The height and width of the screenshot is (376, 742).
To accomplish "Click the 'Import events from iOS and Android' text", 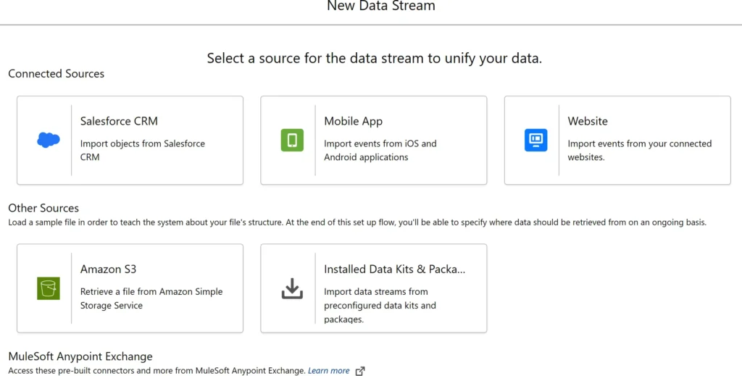I will pyautogui.click(x=380, y=150).
